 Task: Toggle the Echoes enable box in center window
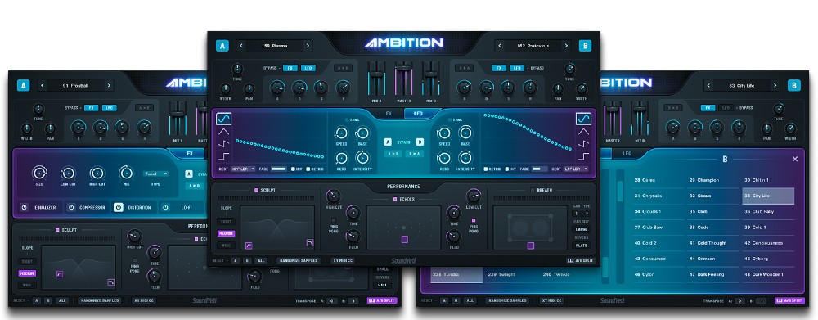pos(394,199)
